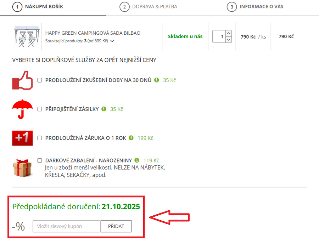The height and width of the screenshot is (244, 319).
Task: Decrease product quantity with down arrow
Action: pos(228,40)
